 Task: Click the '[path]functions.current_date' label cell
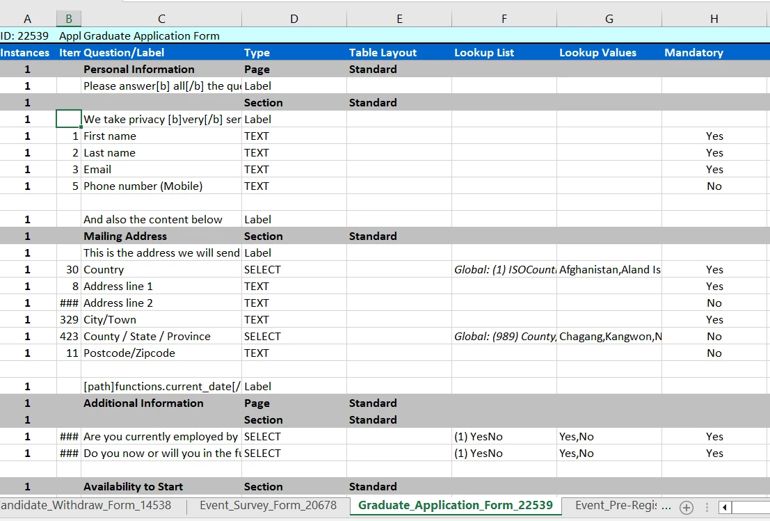[x=161, y=387]
